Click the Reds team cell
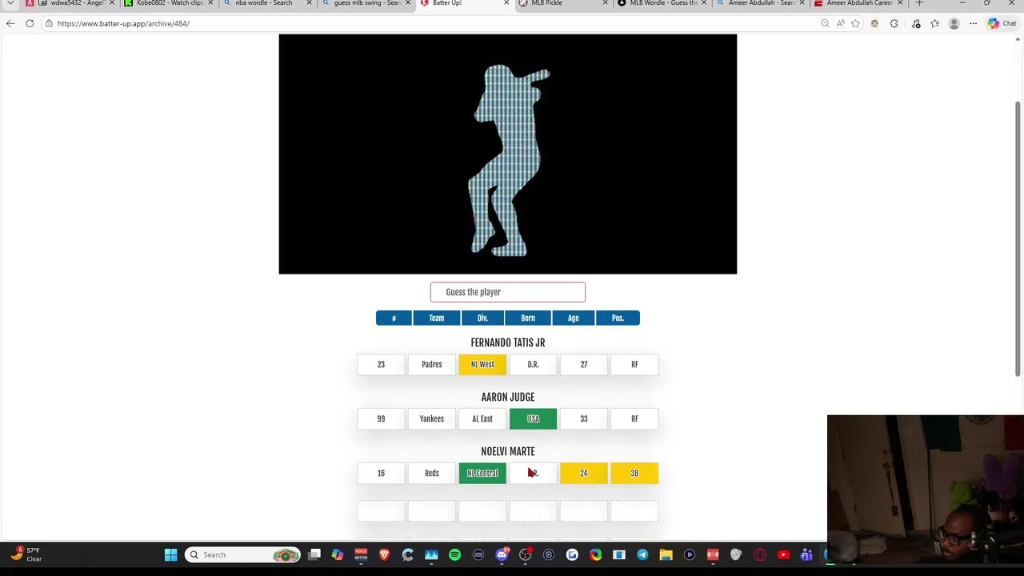Viewport: 1024px width, 576px height. click(431, 474)
